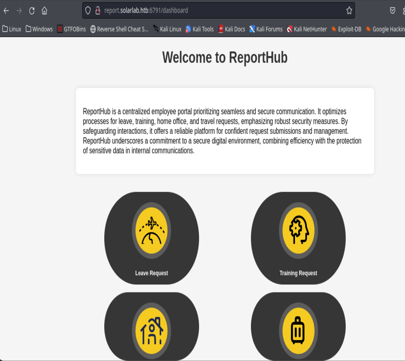The image size is (405, 361).
Task: Open the Exploit-DB bookmark
Action: (346, 29)
